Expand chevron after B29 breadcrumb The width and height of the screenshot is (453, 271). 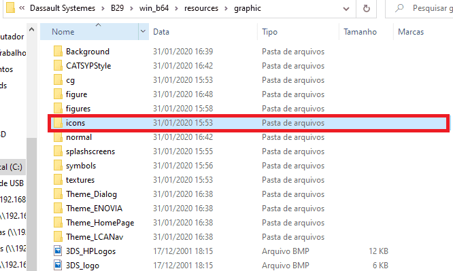tap(131, 8)
